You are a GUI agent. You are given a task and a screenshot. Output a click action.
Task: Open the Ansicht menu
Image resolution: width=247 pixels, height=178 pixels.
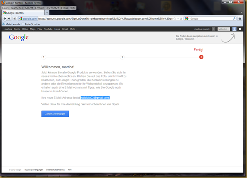click(x=29, y=8)
